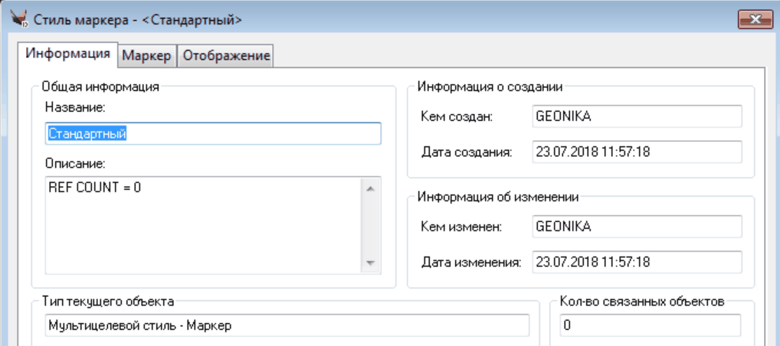Click the Тип текущего объекта field

click(x=286, y=325)
